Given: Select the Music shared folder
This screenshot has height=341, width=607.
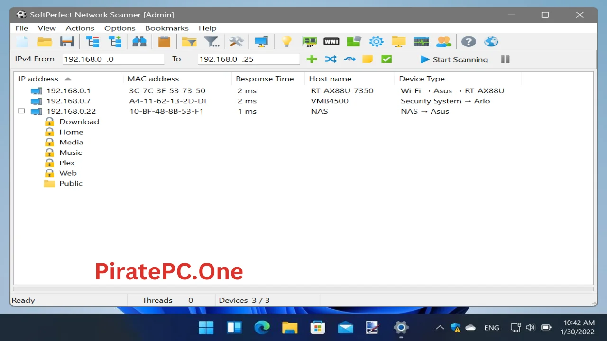Looking at the screenshot, I should point(64,153).
